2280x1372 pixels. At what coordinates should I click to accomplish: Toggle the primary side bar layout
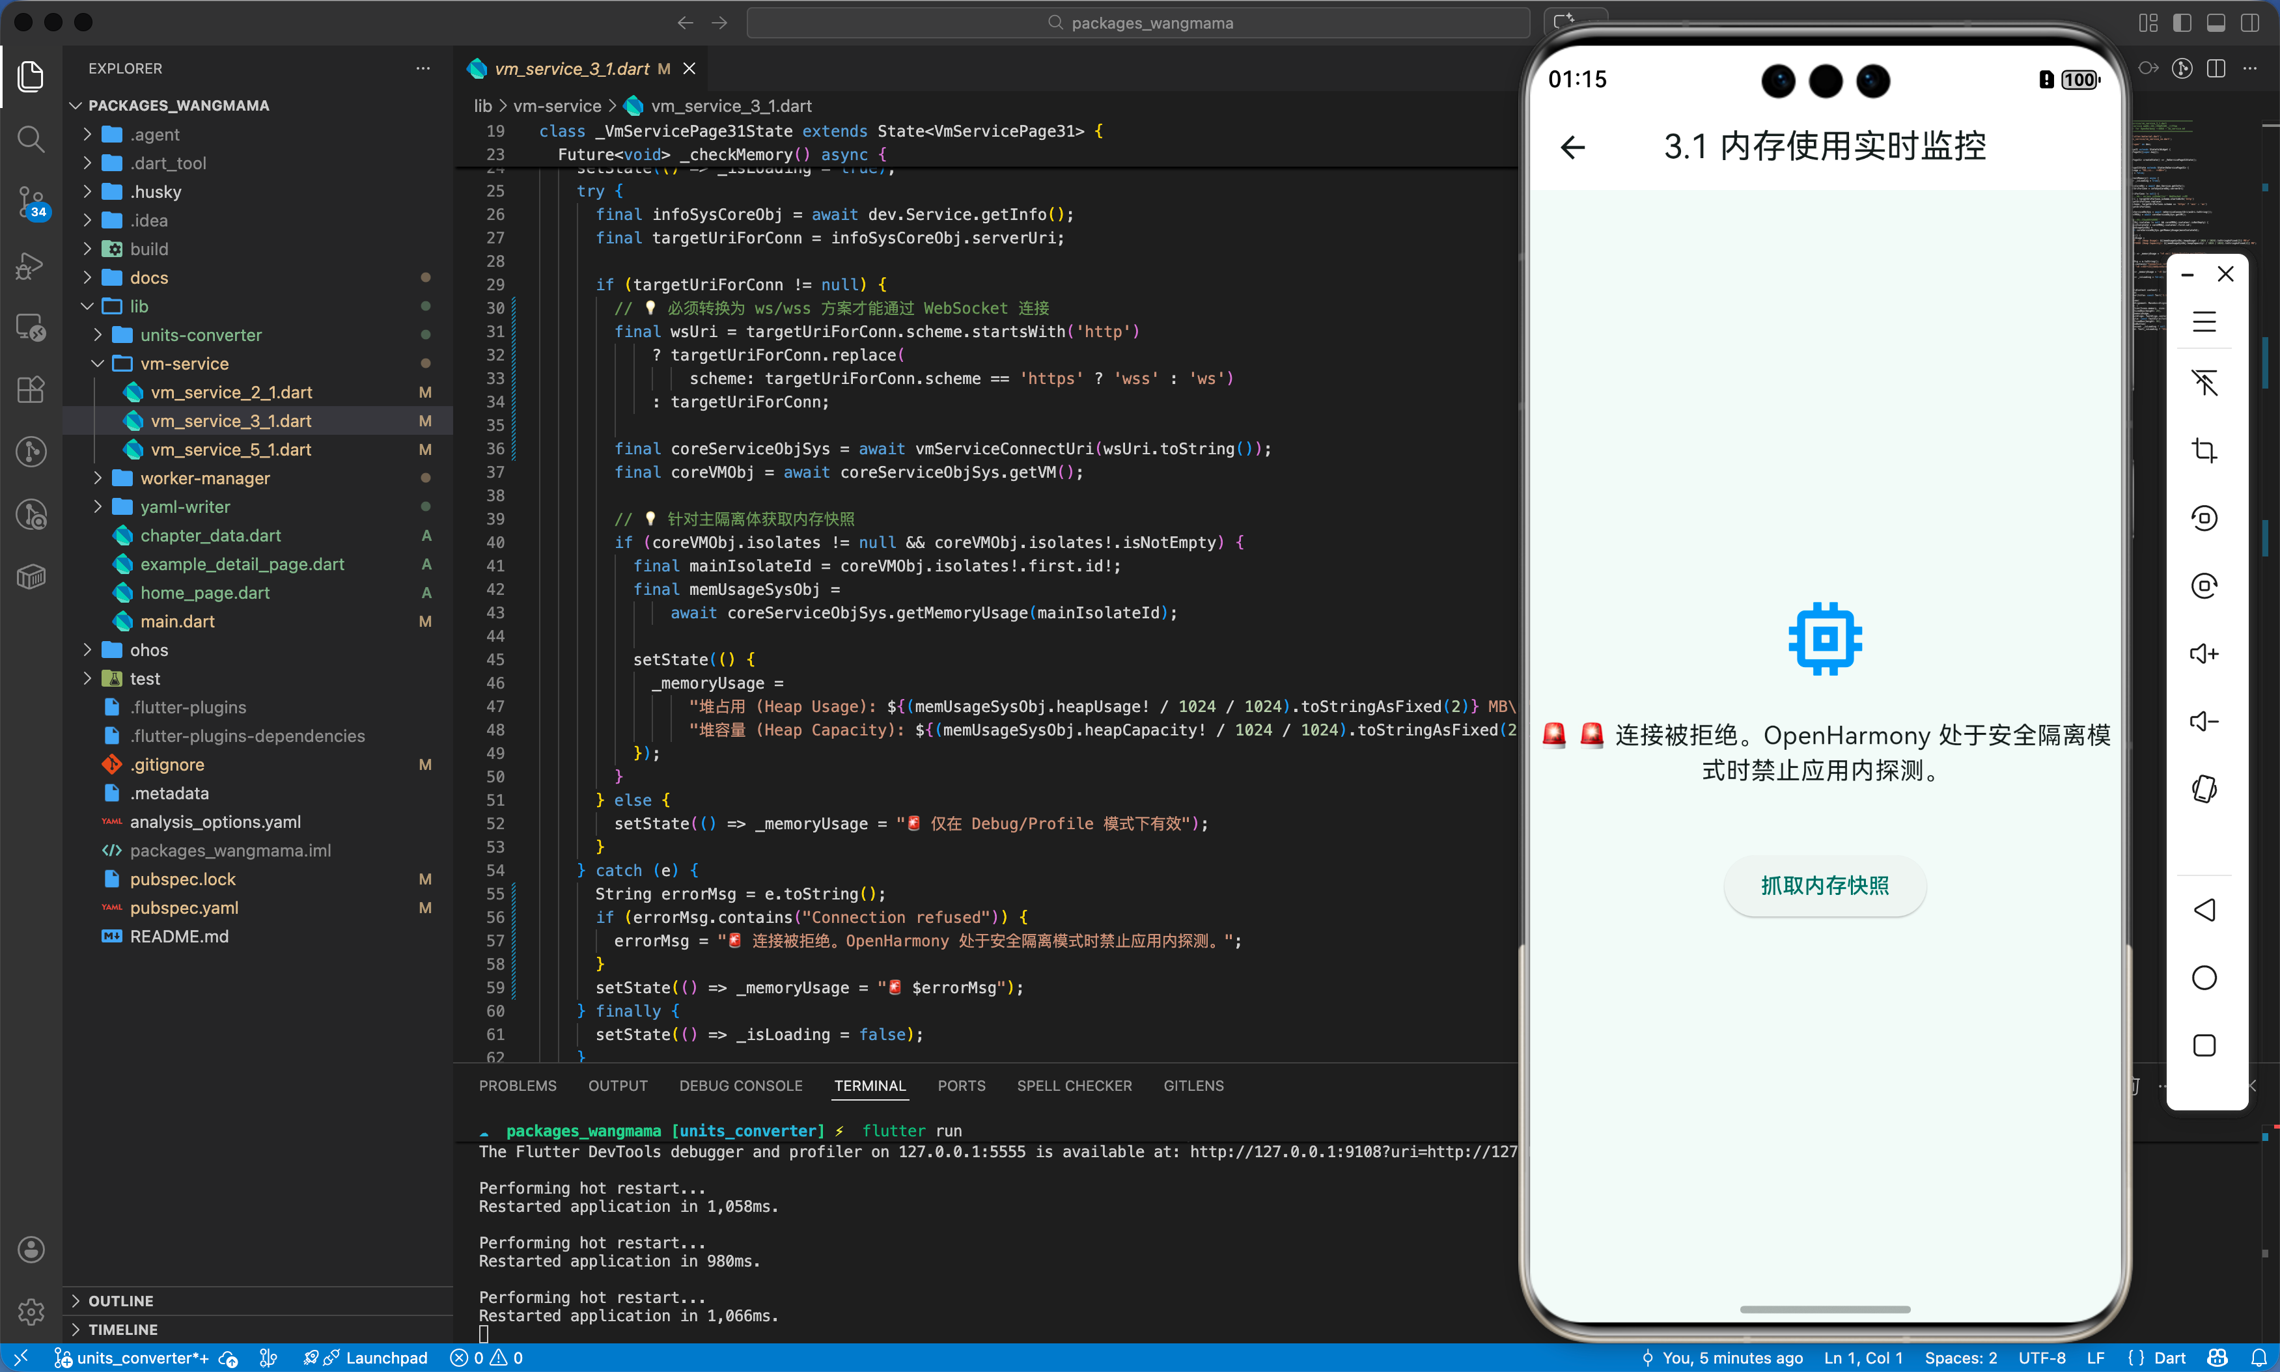tap(2182, 23)
